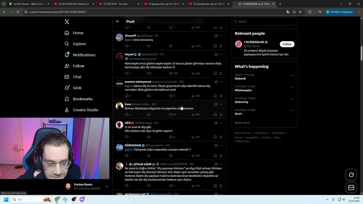Open more options for Gebermiş trend
The width and height of the screenshot is (363, 204).
click(x=293, y=99)
